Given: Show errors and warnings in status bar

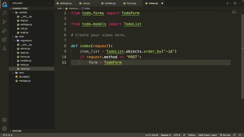Looking at the screenshot, I should pos(8,135).
